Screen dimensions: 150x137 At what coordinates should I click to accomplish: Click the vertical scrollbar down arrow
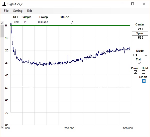(x=2, y=127)
